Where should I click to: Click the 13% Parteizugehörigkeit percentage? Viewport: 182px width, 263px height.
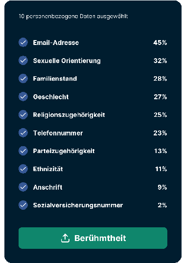(160, 151)
